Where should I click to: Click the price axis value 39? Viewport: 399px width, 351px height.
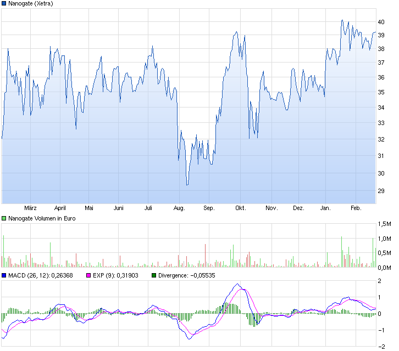tap(381, 35)
